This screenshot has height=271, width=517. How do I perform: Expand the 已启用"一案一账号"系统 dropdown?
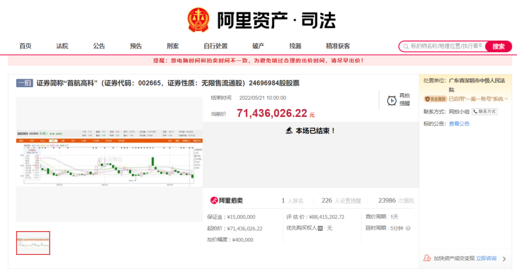click(x=506, y=99)
